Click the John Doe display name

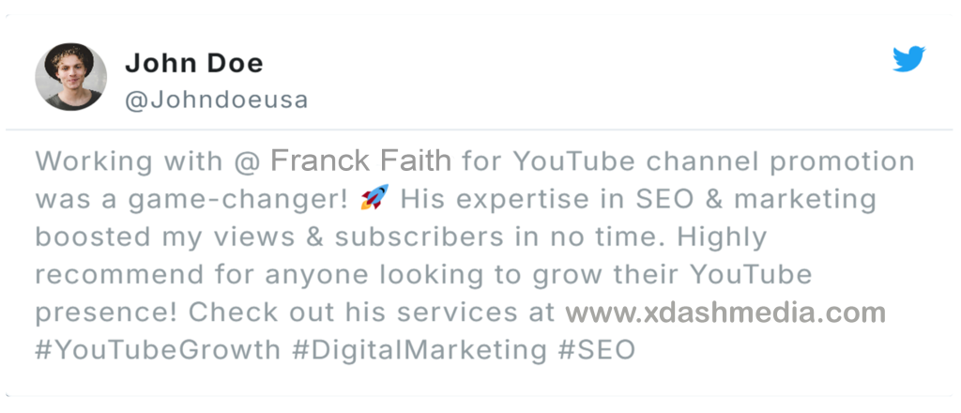pos(193,63)
